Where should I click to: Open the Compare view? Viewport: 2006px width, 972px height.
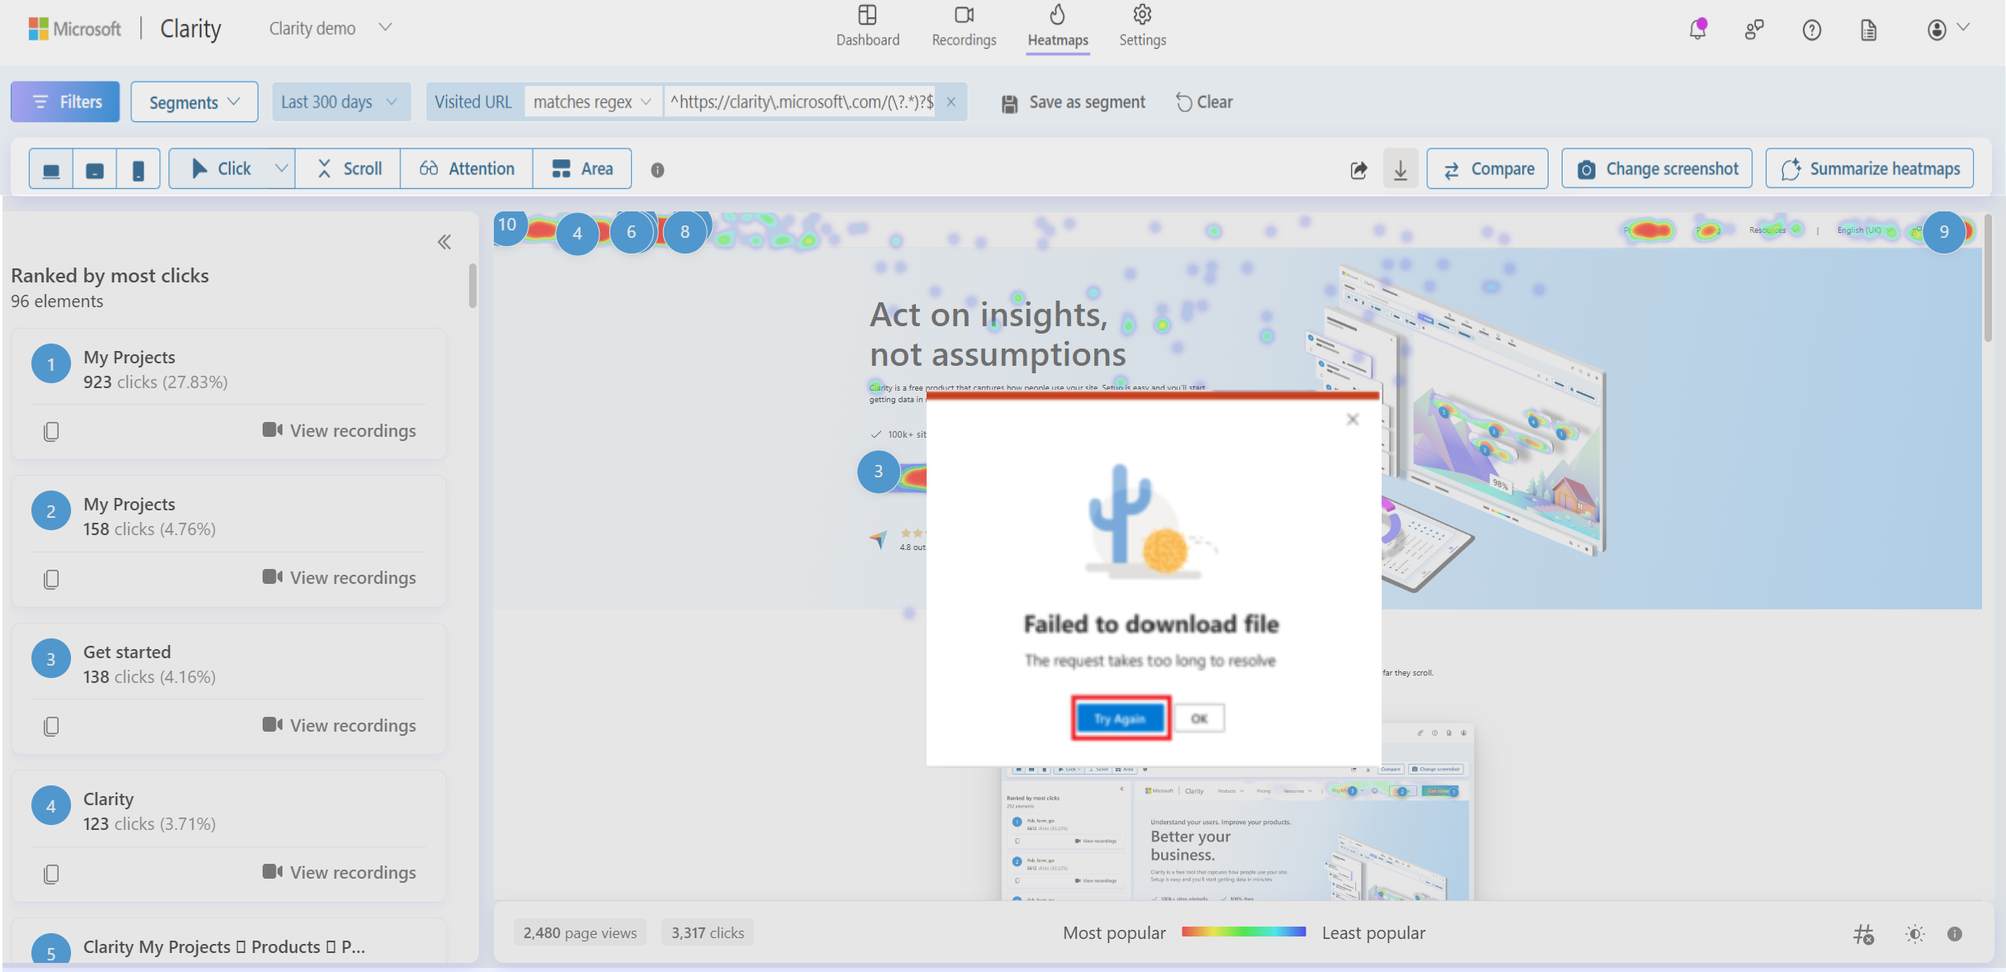(x=1487, y=168)
